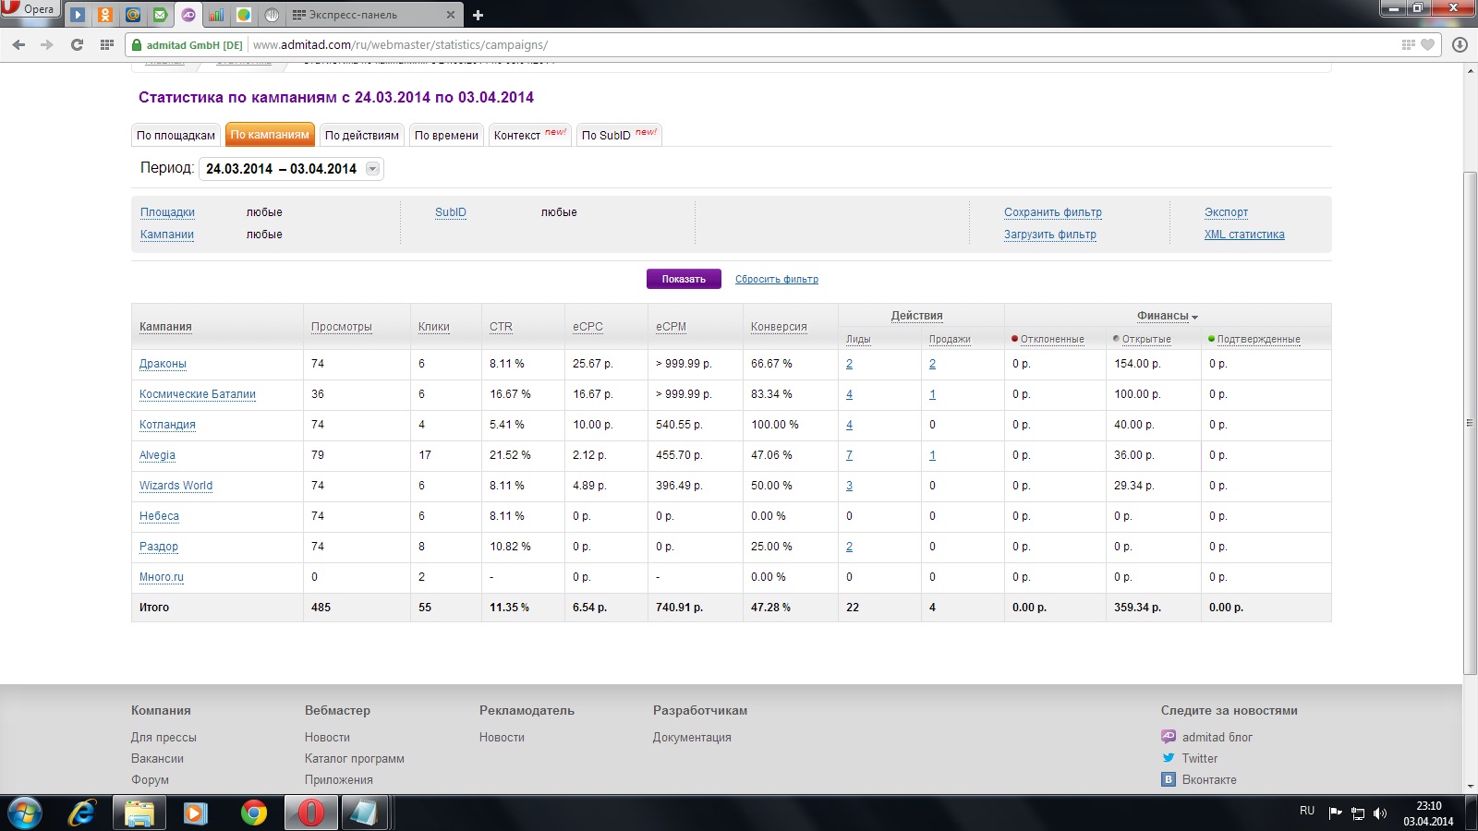The width and height of the screenshot is (1478, 831).
Task: Go back to the previous page
Action: (18, 44)
